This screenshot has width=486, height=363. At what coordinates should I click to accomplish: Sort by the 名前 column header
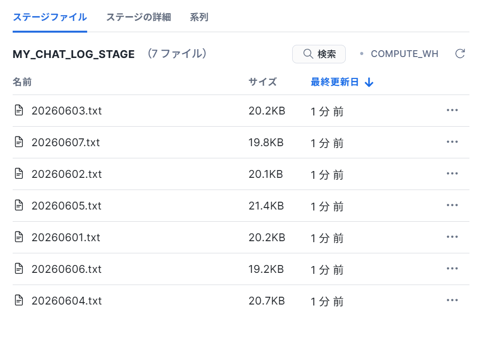click(x=22, y=82)
